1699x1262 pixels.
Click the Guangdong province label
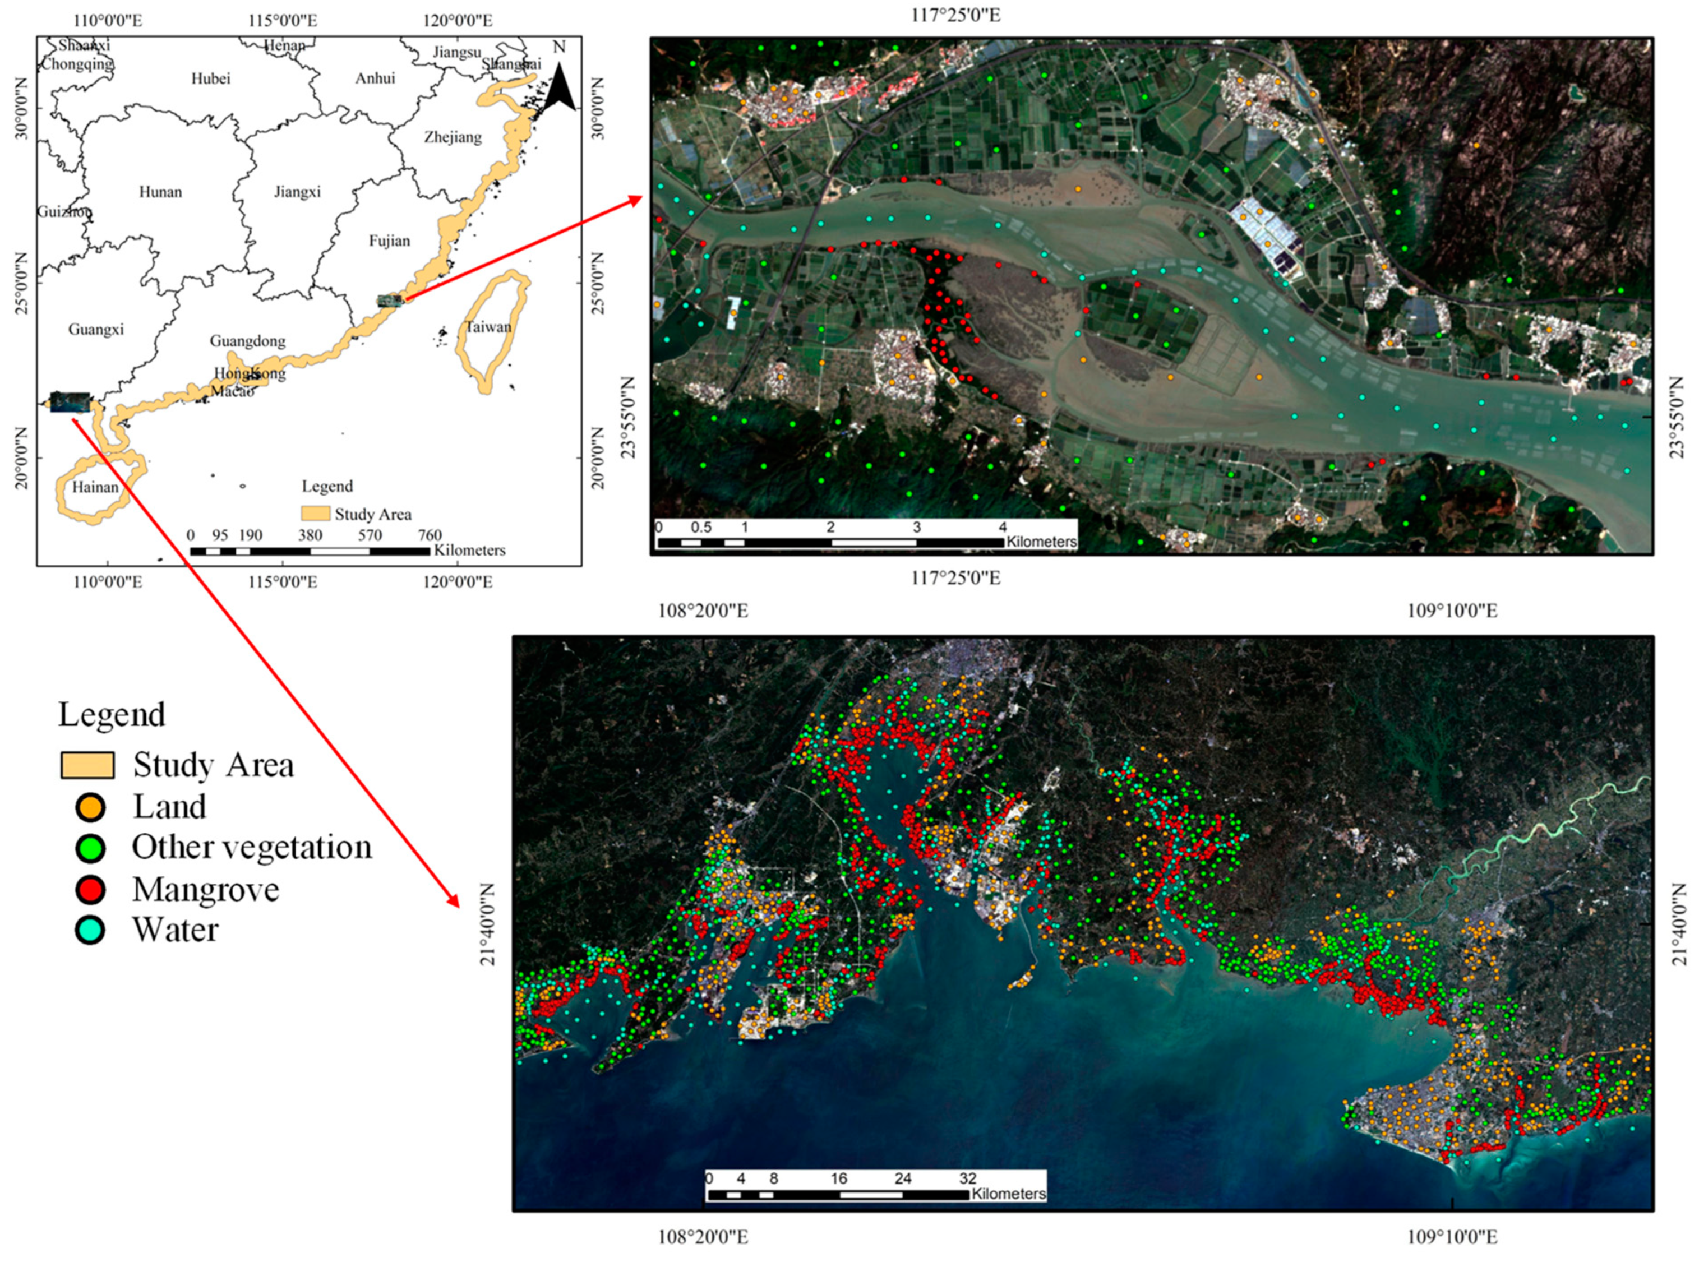point(247,341)
